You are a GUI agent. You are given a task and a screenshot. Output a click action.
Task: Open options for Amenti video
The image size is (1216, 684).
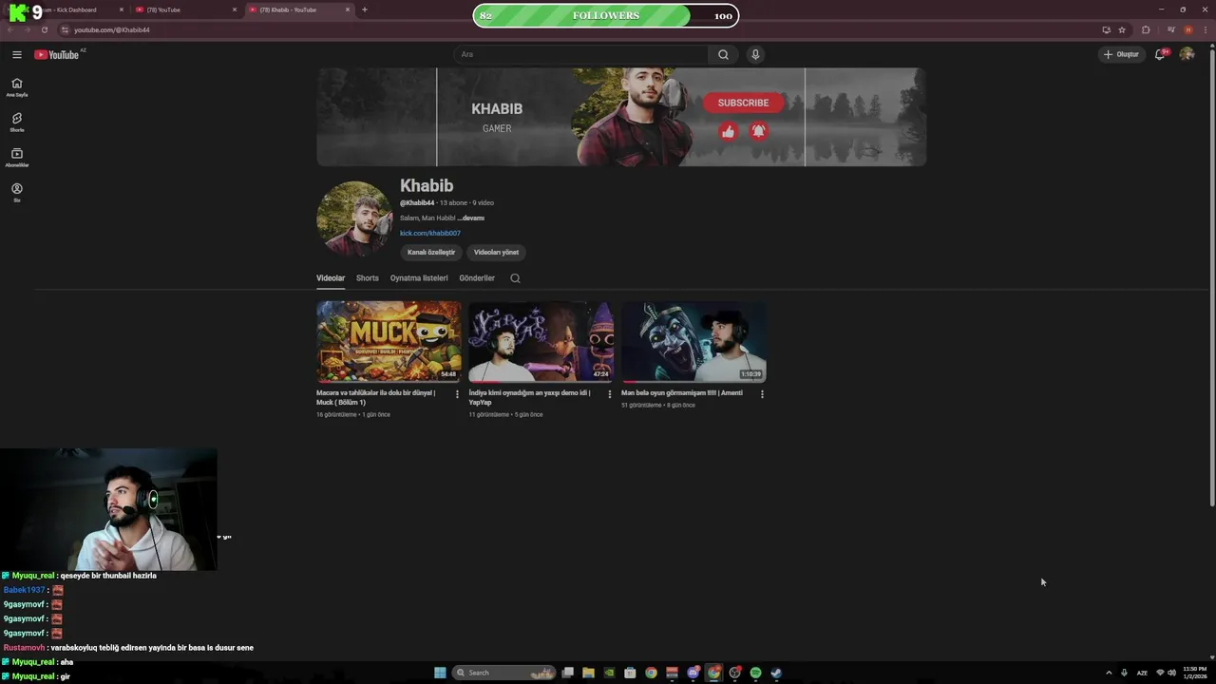pos(762,394)
